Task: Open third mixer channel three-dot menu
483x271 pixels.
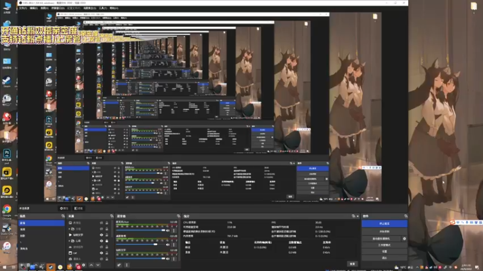Action: pos(174,259)
